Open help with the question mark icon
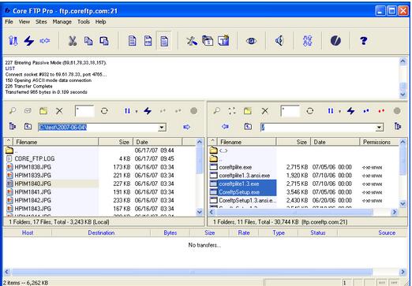This screenshot has width=412, height=286. point(364,41)
